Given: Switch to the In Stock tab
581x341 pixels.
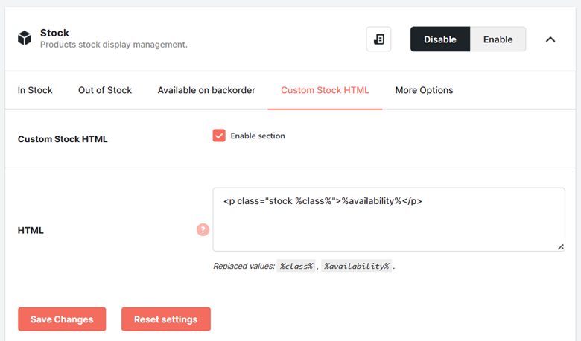Looking at the screenshot, I should coord(35,90).
